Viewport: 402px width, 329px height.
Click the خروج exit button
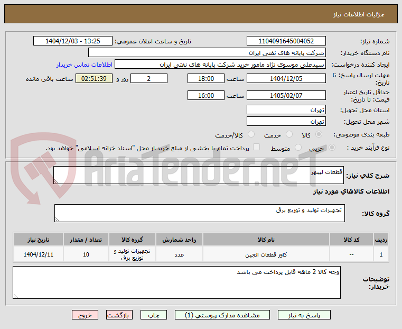click(85, 315)
